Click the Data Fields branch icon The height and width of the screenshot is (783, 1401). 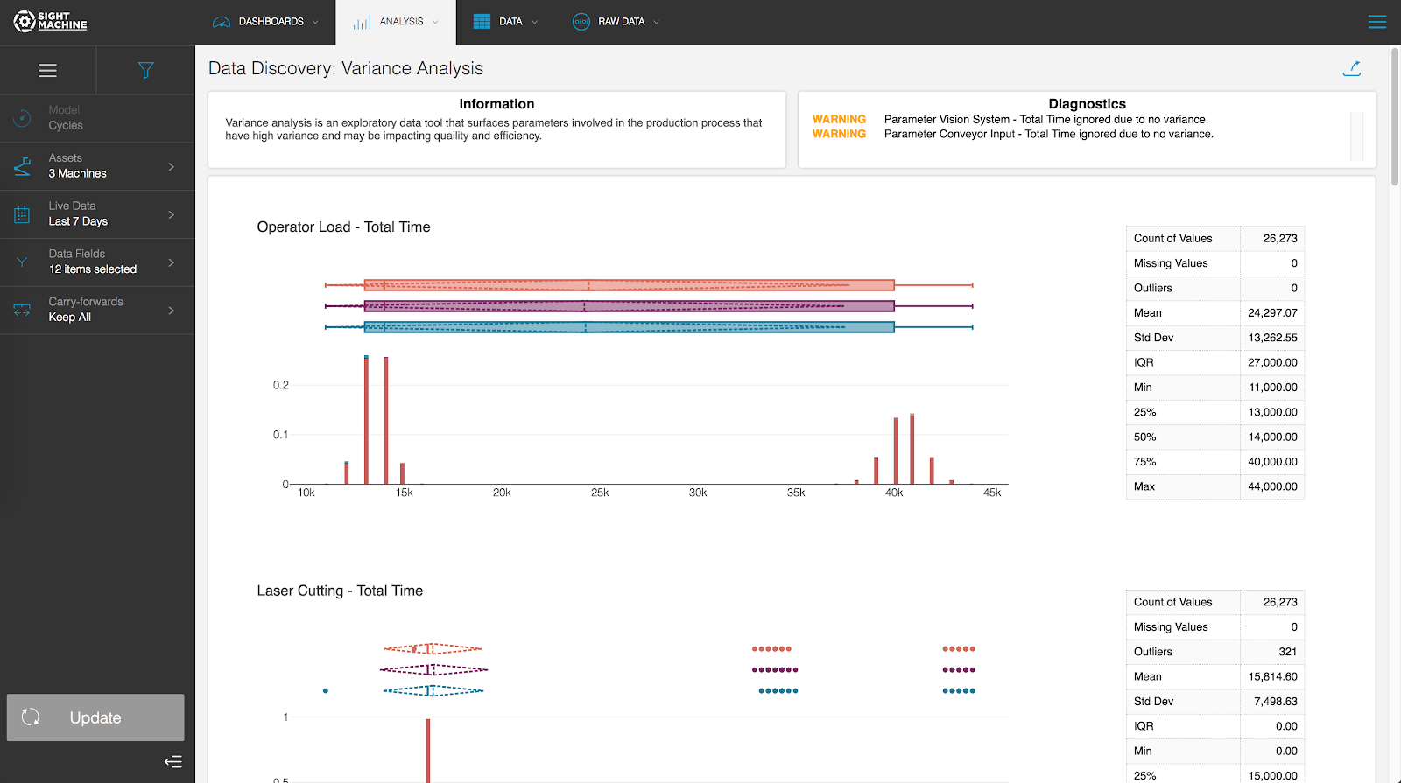23,262
